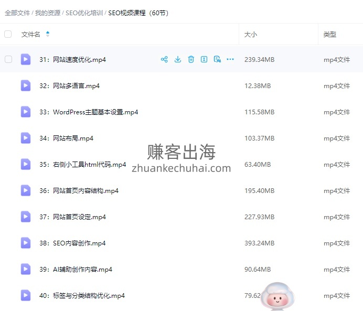This screenshot has height=311, width=363.
Task: Delete file 31 using the trash icon
Action: point(191,59)
